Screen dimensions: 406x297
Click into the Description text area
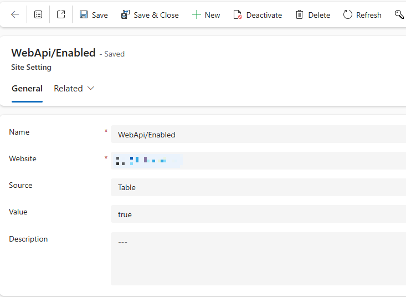[x=258, y=259]
